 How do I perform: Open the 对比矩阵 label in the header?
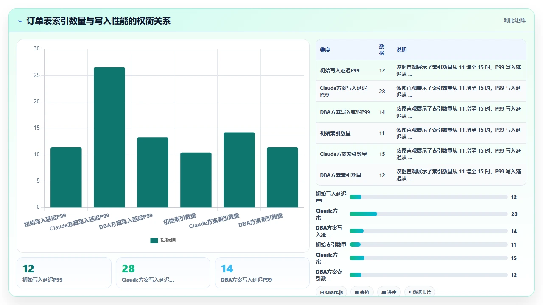point(514,20)
